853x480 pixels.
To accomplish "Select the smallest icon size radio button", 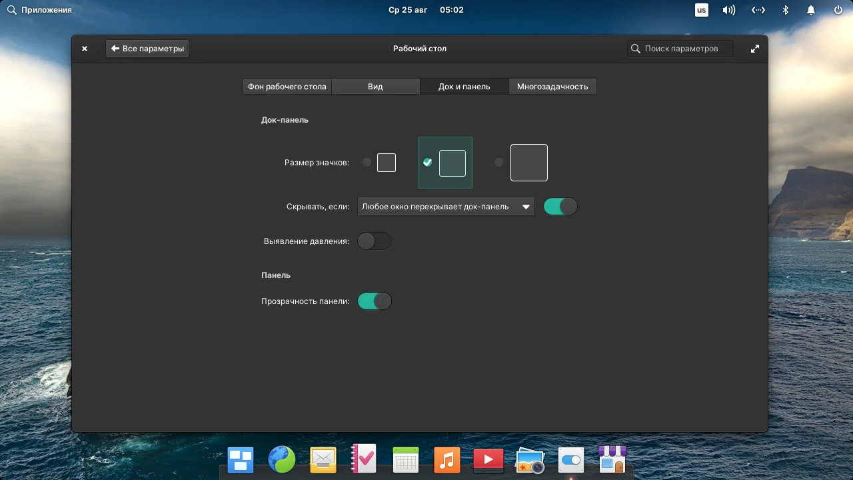I will [x=367, y=162].
